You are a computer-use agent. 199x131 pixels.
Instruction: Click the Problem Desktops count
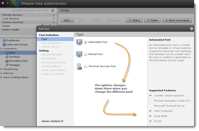click(54, 22)
